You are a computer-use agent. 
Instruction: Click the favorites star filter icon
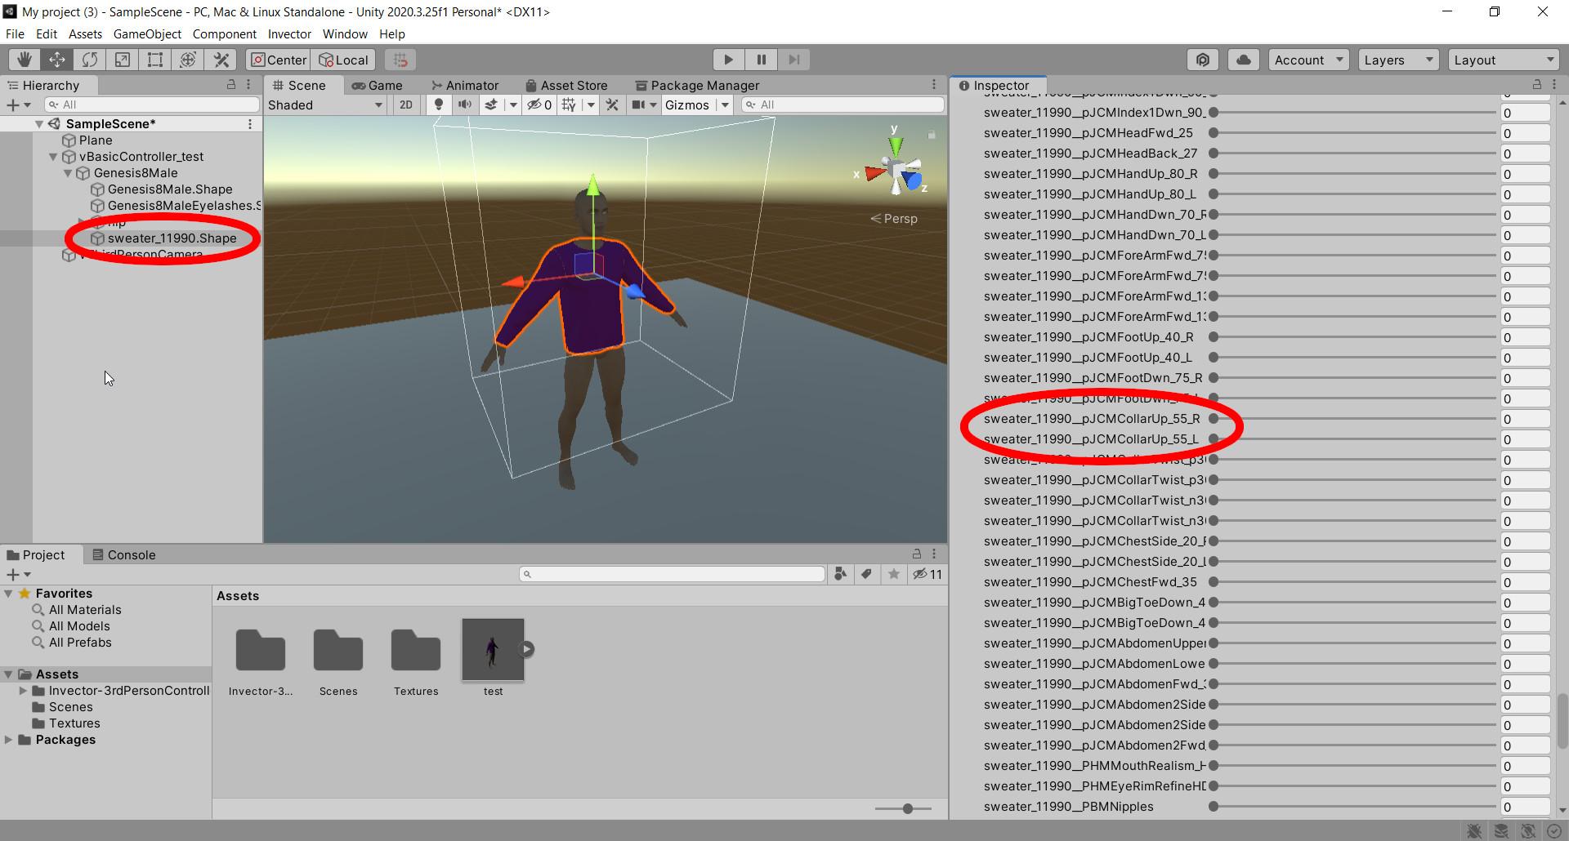(x=894, y=574)
